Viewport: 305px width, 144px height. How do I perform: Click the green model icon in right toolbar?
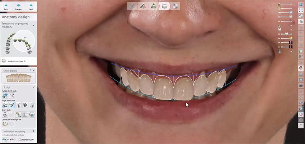pyautogui.click(x=301, y=51)
